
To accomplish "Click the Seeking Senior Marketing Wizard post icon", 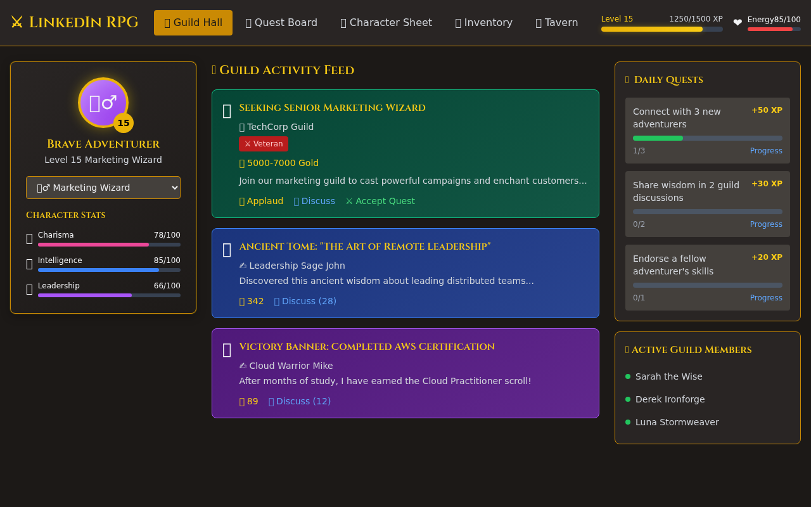I will (227, 112).
